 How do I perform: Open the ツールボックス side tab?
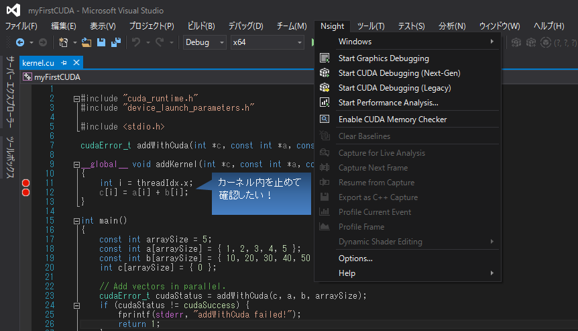(x=10, y=157)
